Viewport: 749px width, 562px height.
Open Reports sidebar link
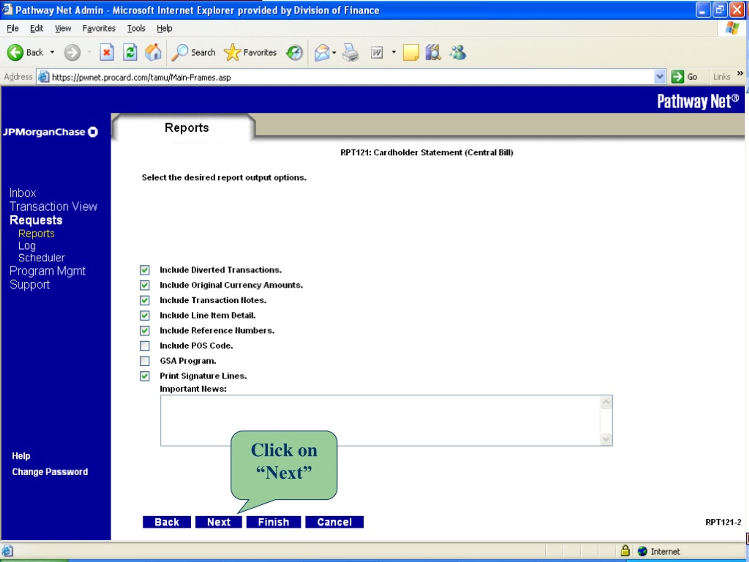coord(36,234)
